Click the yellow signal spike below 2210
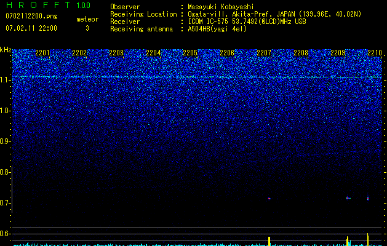Screen dimensions: 387x246 pyautogui.click(x=368, y=239)
